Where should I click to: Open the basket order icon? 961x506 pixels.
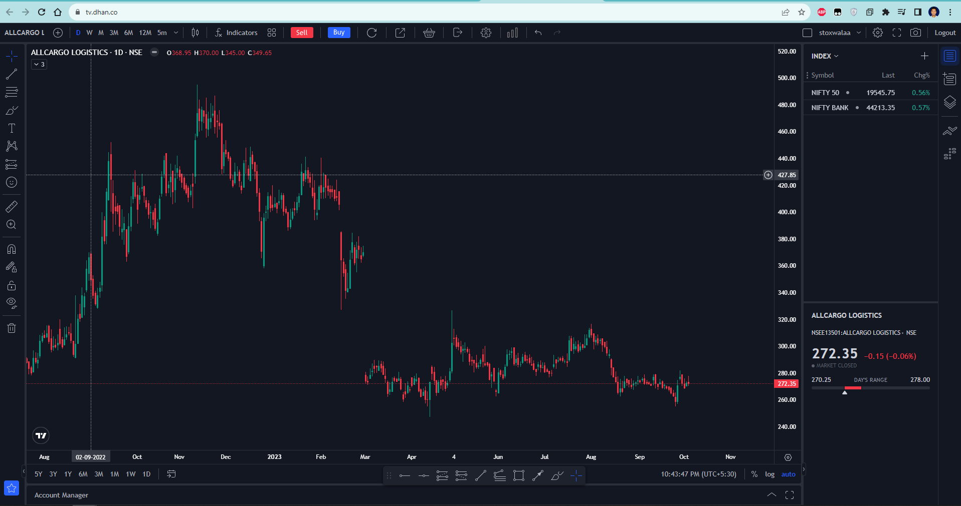point(429,33)
